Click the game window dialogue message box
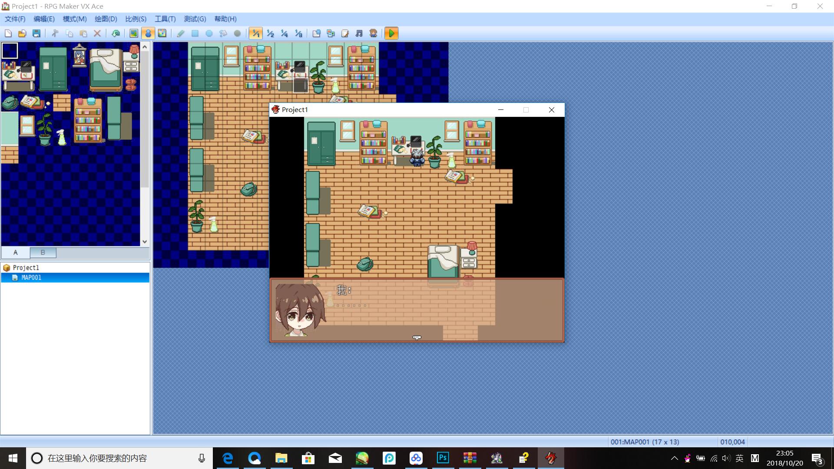The height and width of the screenshot is (469, 834). (x=417, y=310)
